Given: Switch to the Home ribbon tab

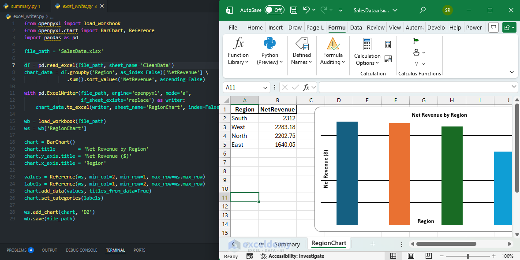Looking at the screenshot, I should coord(254,27).
